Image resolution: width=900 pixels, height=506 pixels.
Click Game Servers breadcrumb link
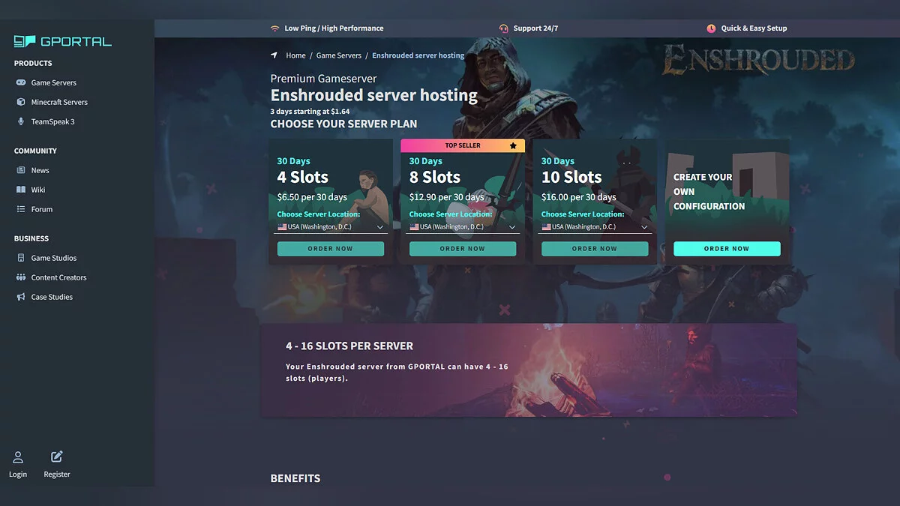[339, 55]
